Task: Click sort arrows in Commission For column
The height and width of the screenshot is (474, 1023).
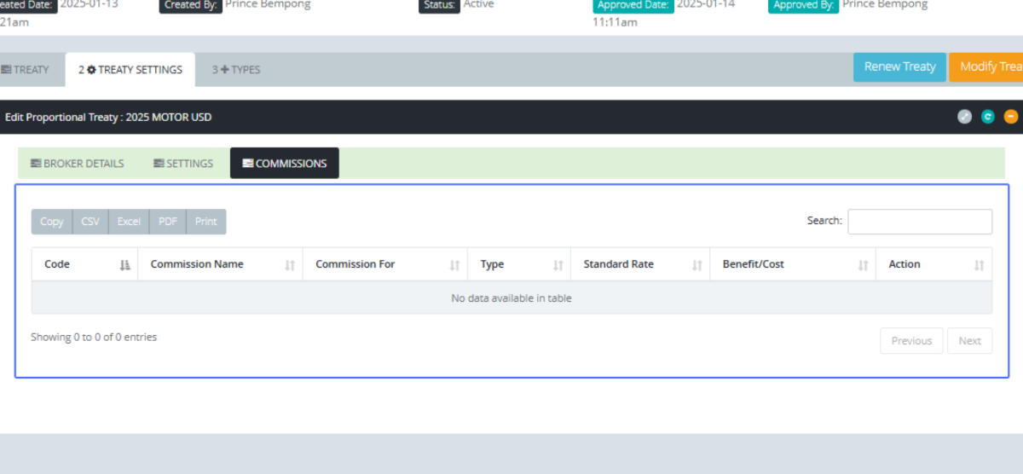Action: pyautogui.click(x=454, y=265)
